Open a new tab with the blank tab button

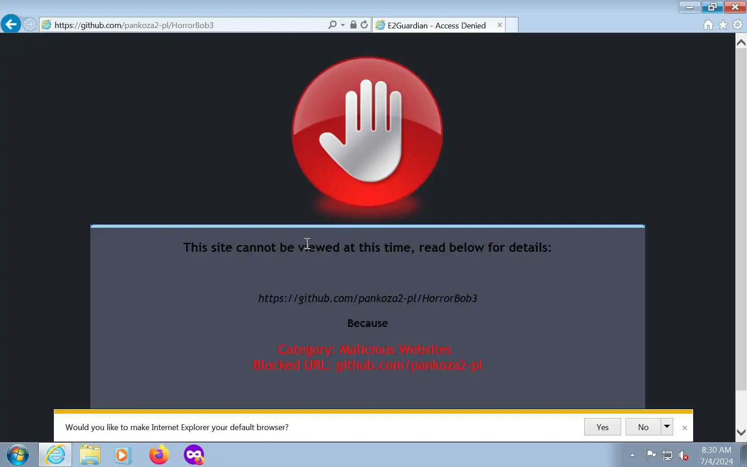[x=512, y=25]
